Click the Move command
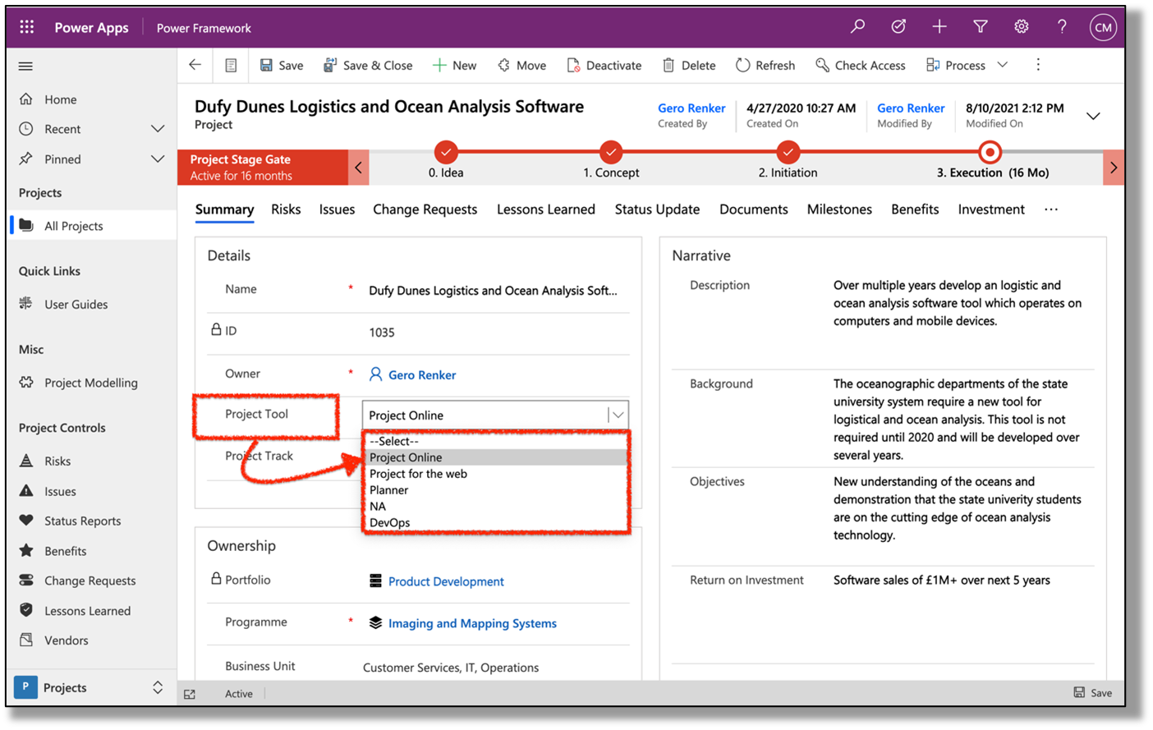Viewport: 1153px width, 730px height. (x=521, y=65)
